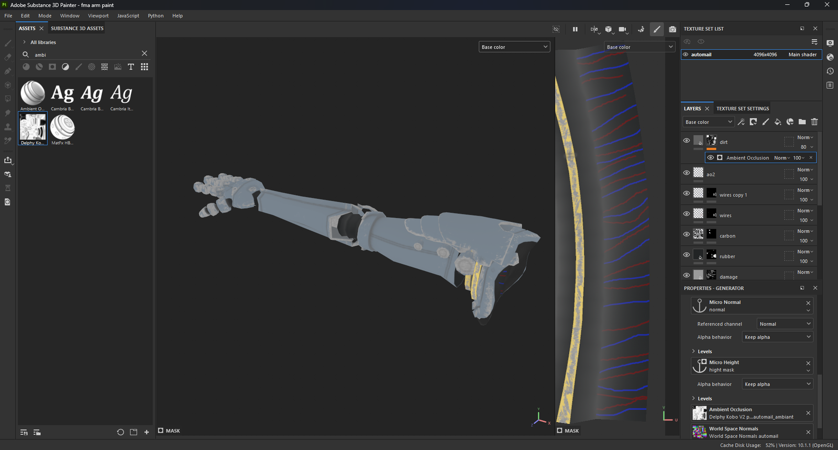Click the add fill layer bucket icon
The image size is (838, 450).
pos(778,122)
